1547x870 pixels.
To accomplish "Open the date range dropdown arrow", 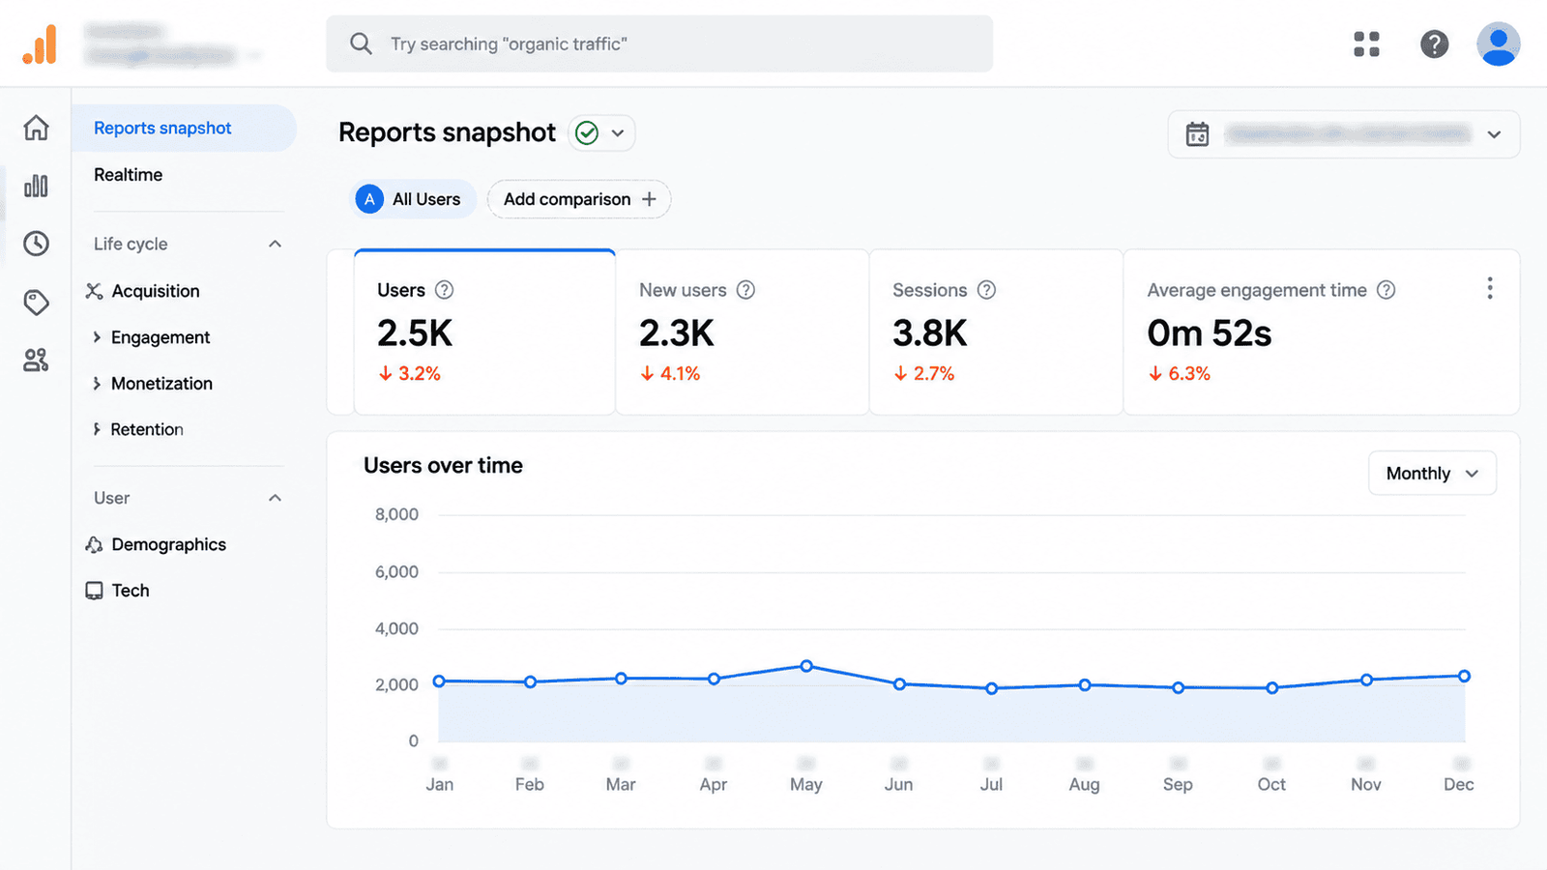I will pos(1494,134).
